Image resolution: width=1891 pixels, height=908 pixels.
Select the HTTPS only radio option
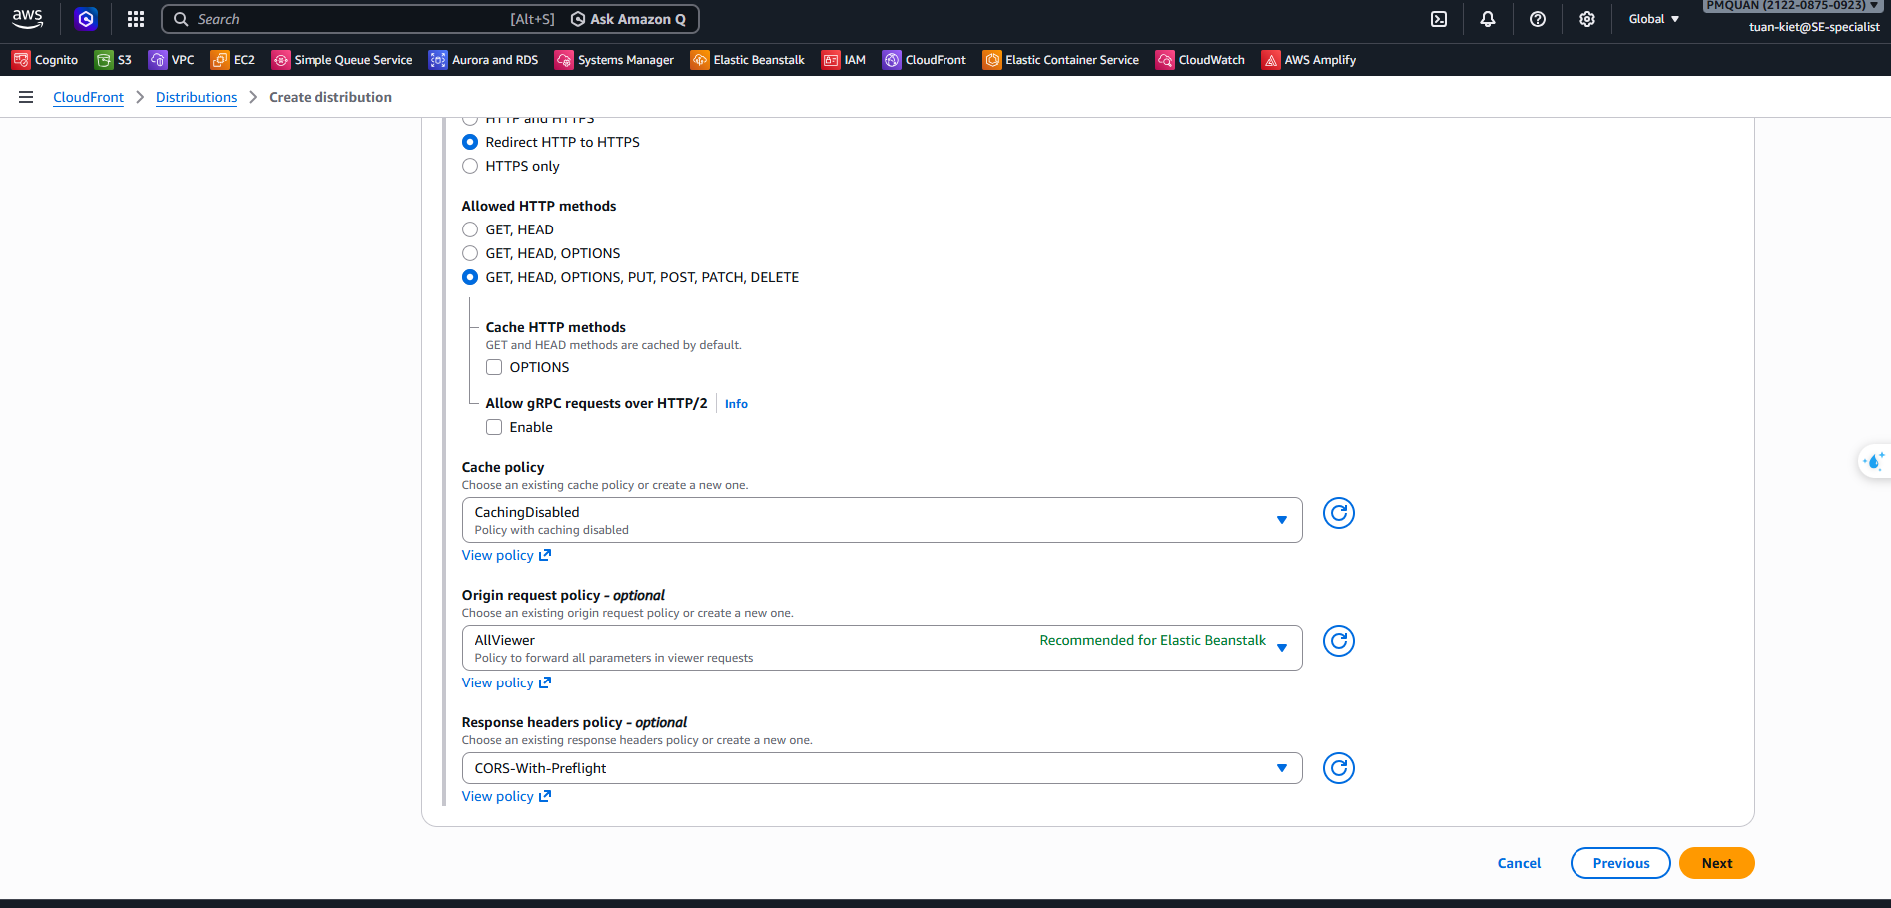(470, 166)
